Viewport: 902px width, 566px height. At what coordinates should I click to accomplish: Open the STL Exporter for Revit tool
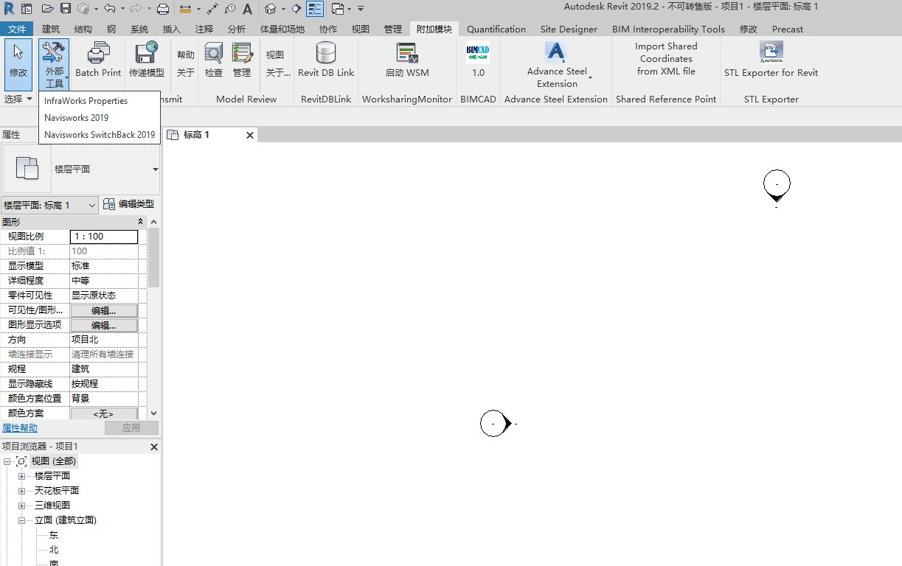771,60
